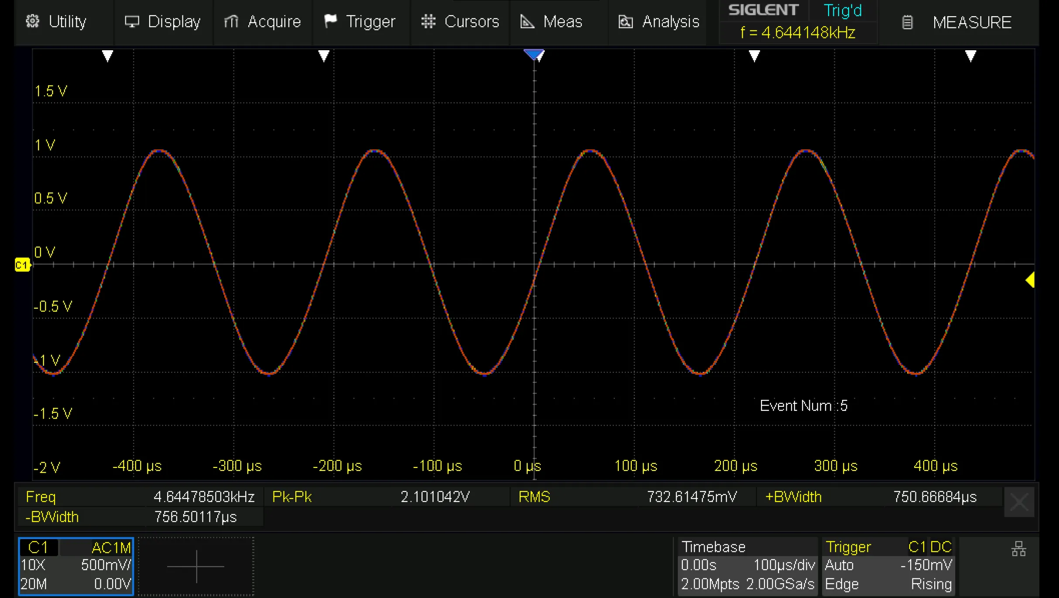Open the MEASURE panel
Viewport: 1059px width, 598px height.
pyautogui.click(x=972, y=21)
